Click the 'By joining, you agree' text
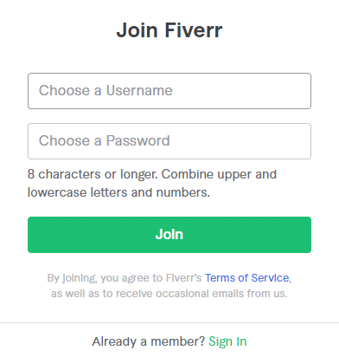The width and height of the screenshot is (339, 357). pos(125,278)
